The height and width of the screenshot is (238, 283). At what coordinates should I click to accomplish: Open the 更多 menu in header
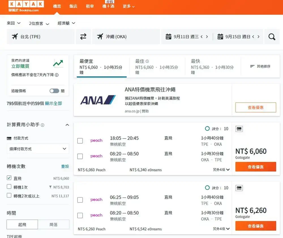[128, 6]
